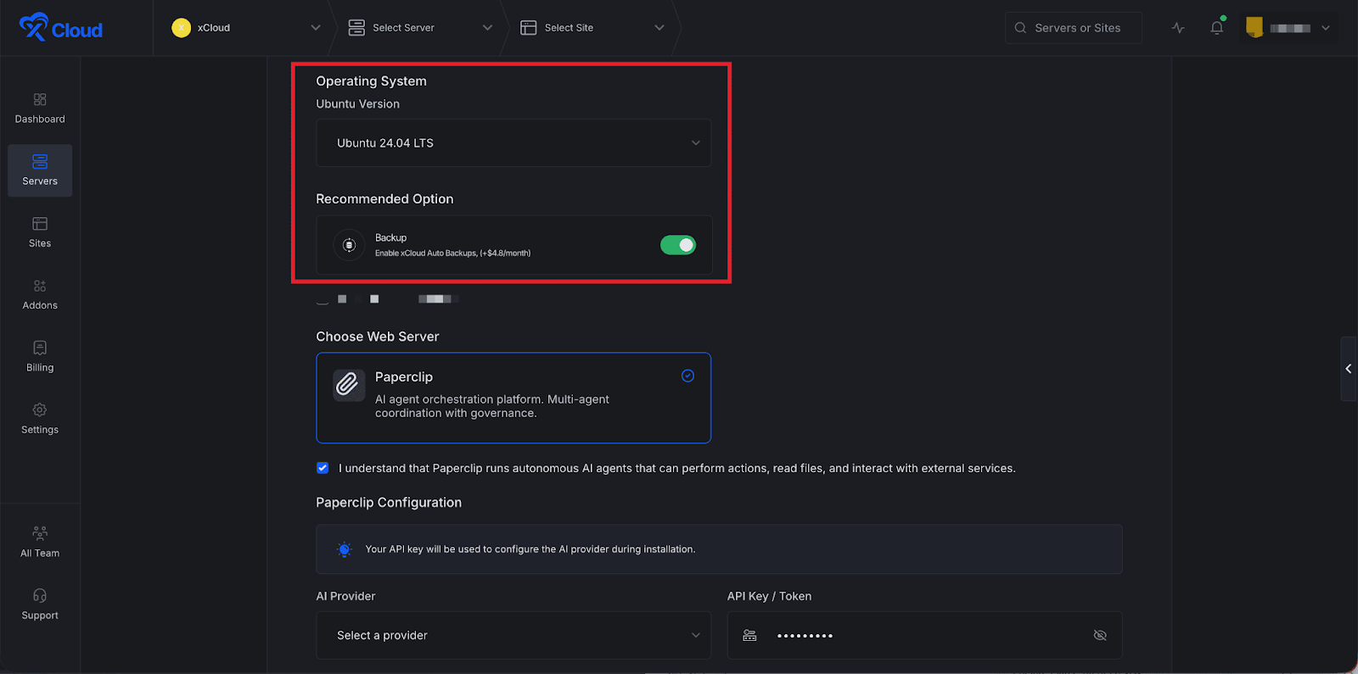
Task: Expand the collapsed right side panel
Action: 1349,369
